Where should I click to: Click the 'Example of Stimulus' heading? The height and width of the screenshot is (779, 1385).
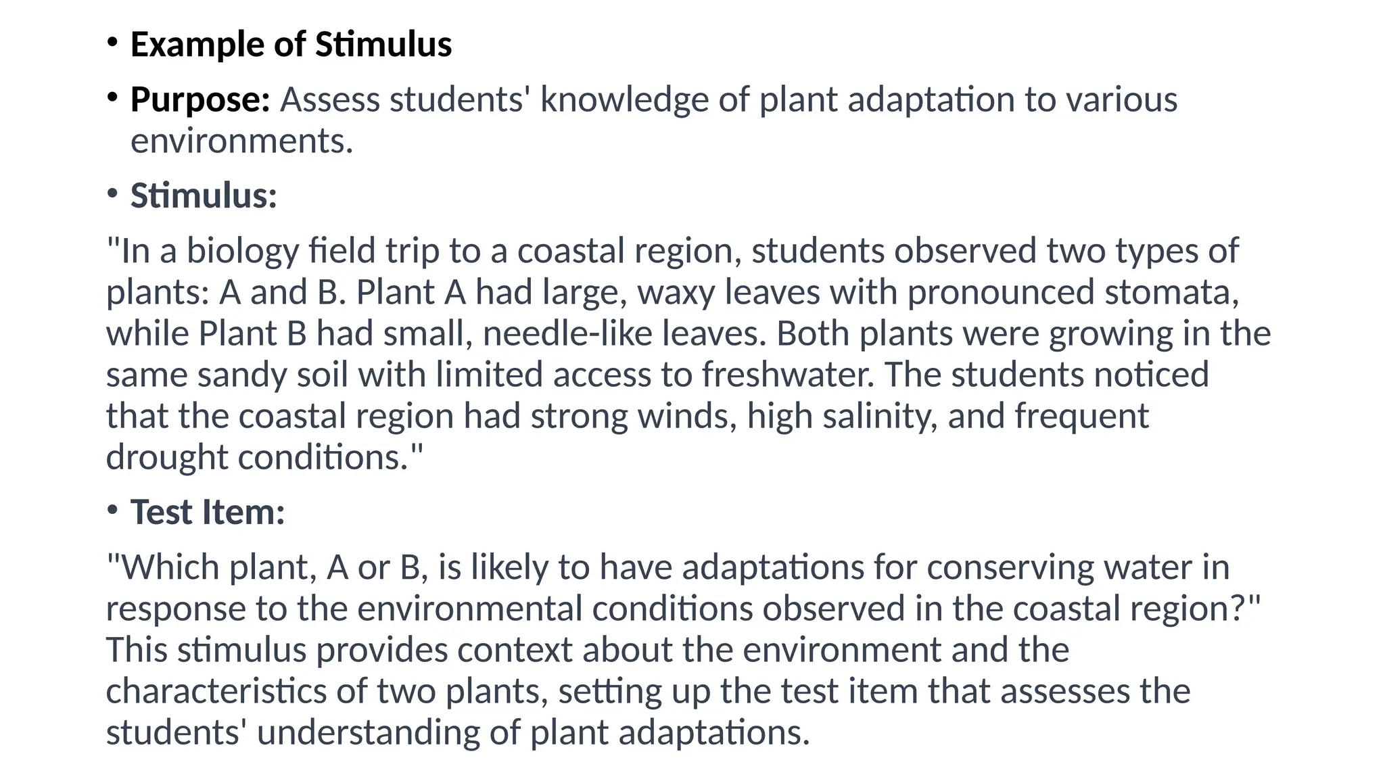pos(291,45)
